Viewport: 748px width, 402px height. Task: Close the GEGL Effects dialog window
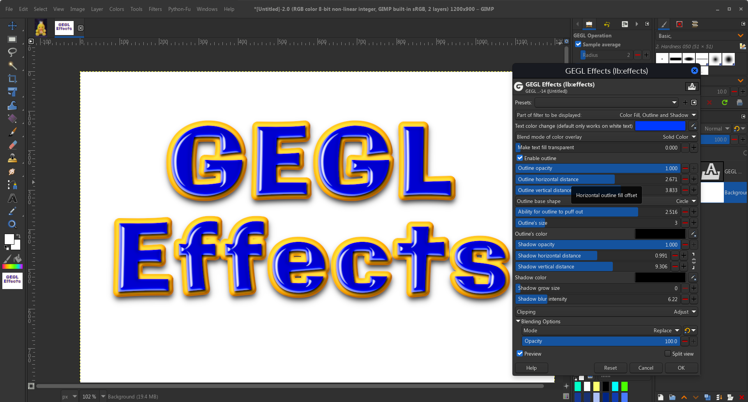point(695,71)
